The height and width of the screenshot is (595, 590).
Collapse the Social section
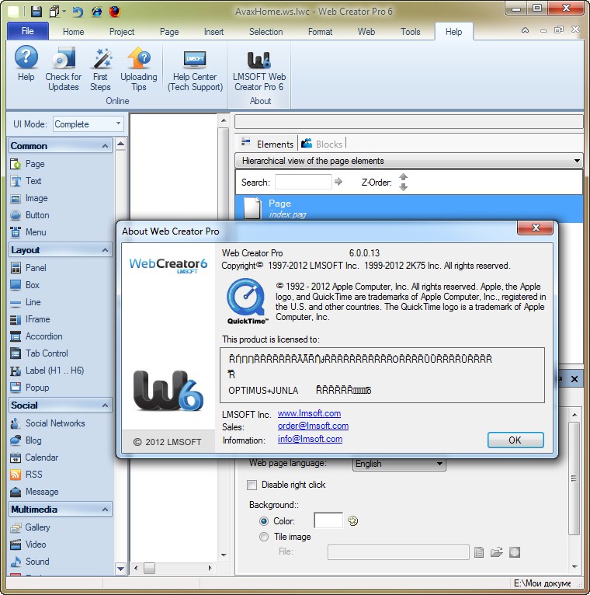point(105,405)
